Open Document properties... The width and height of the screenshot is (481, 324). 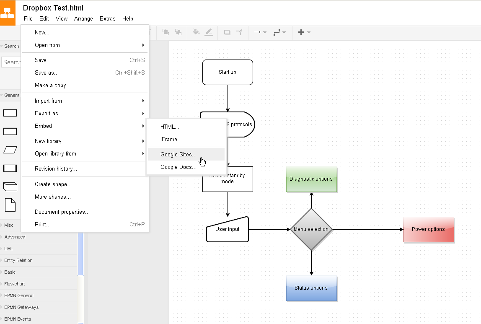coord(85,212)
